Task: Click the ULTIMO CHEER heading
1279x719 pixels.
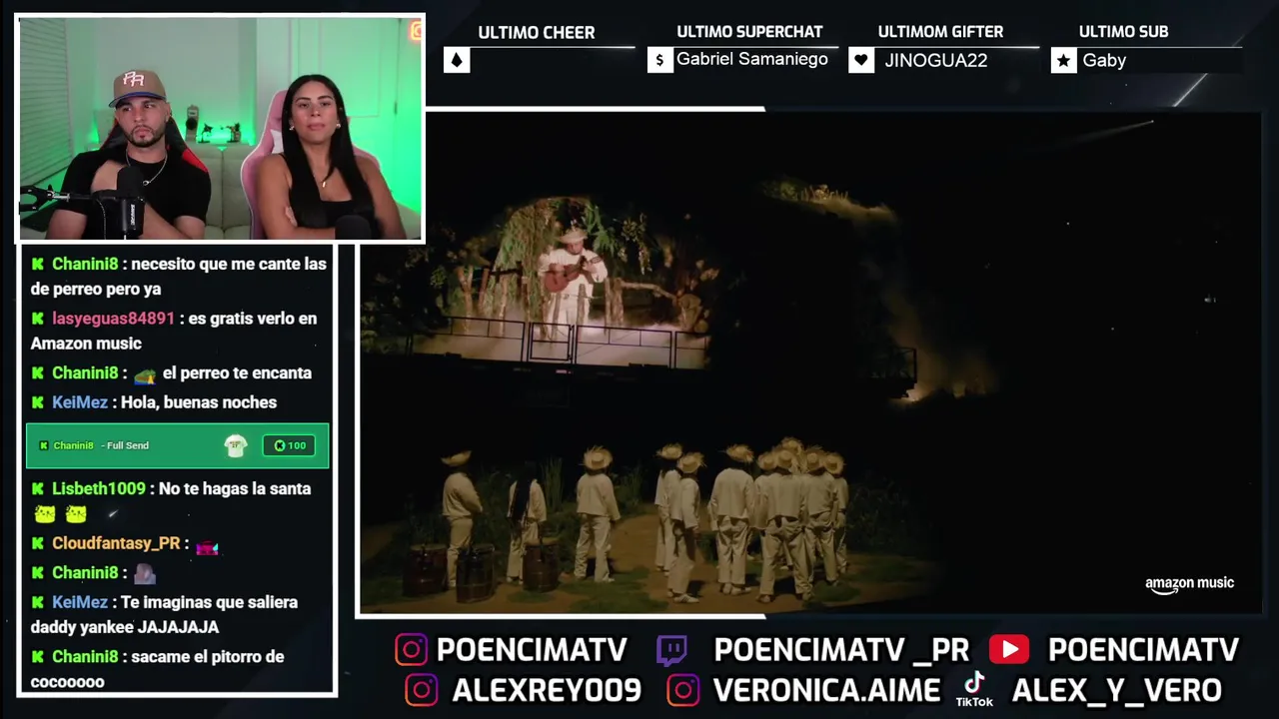Action: pos(537,33)
